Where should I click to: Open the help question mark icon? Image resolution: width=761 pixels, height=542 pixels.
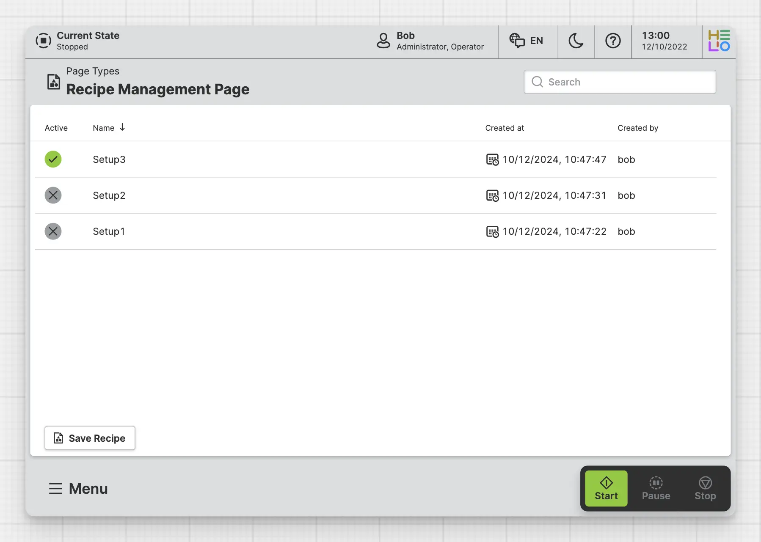[x=612, y=41]
